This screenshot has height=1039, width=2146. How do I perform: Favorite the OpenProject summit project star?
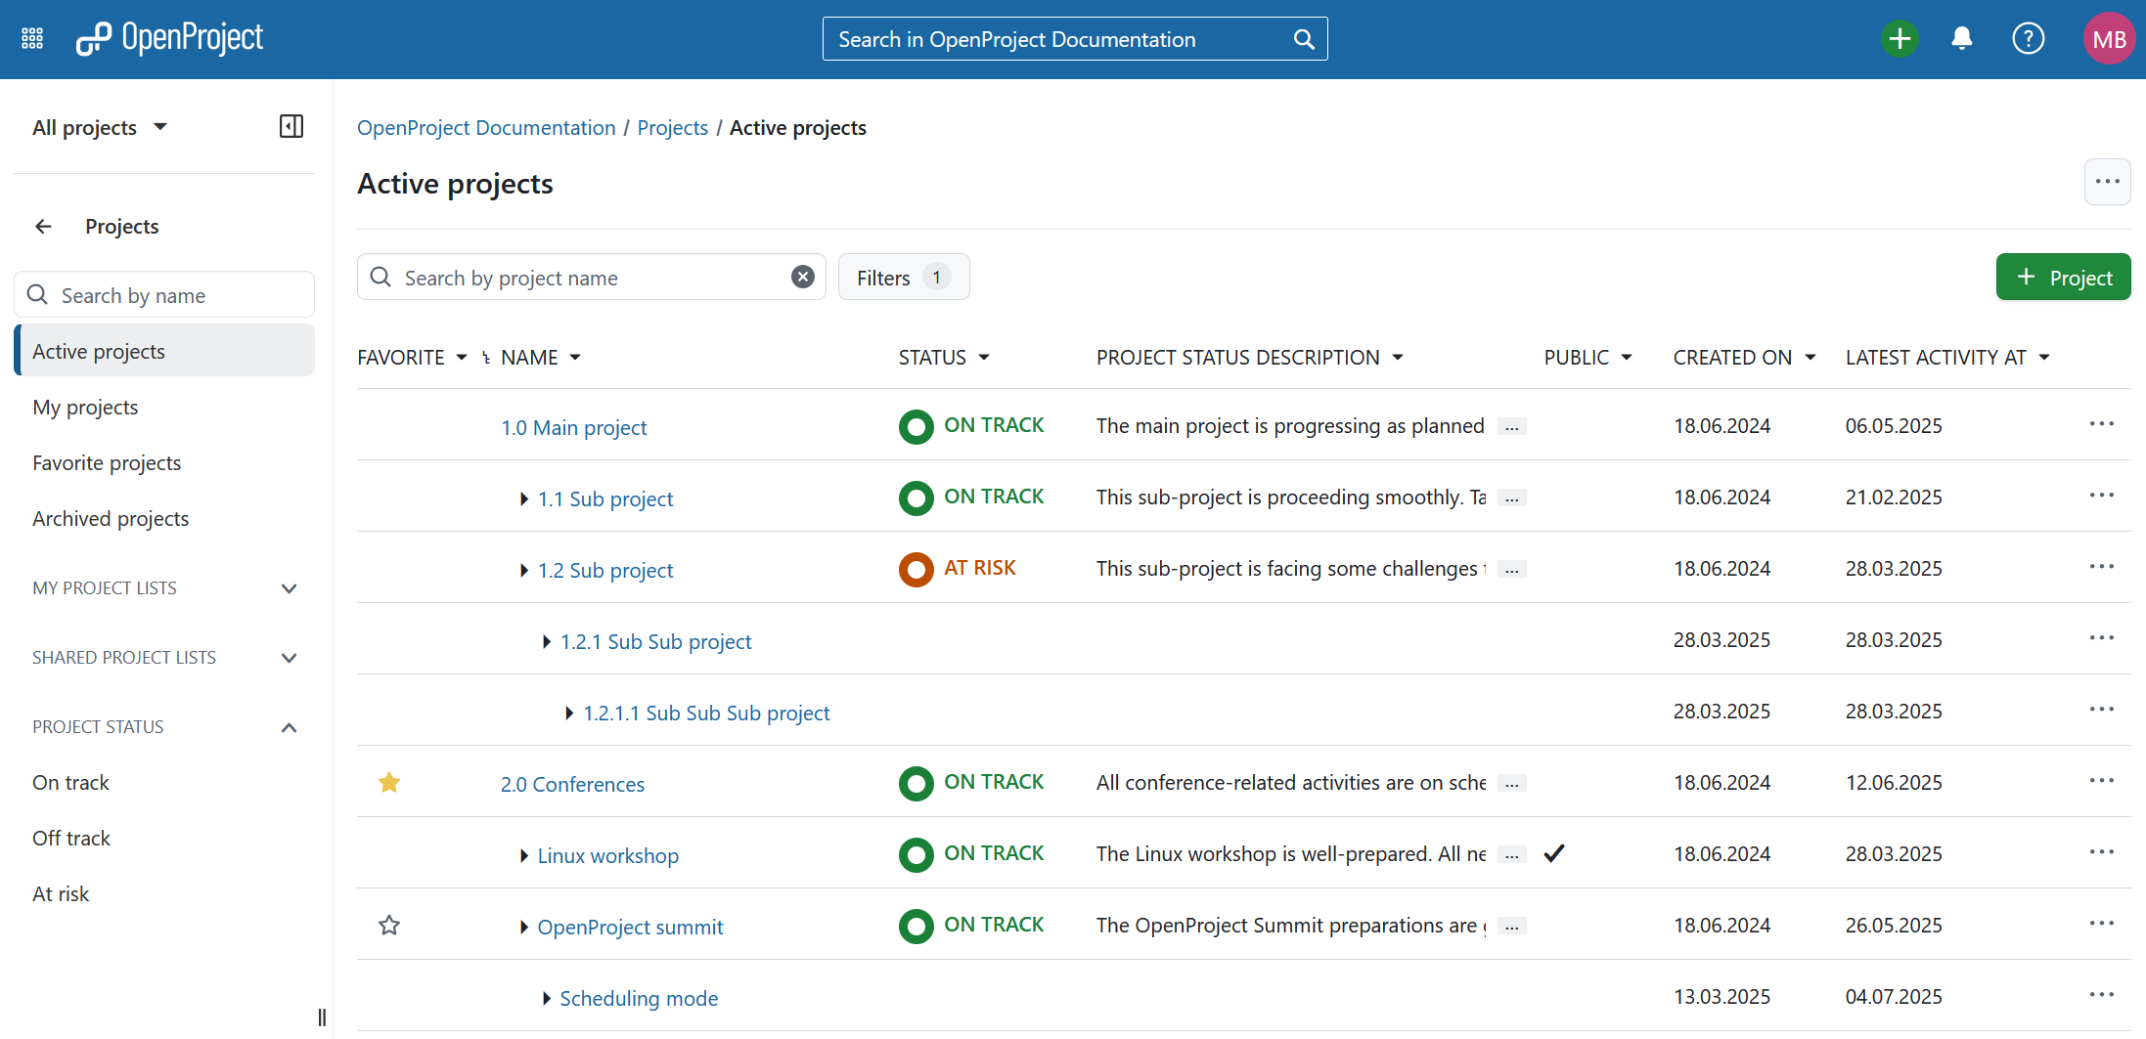click(x=389, y=925)
